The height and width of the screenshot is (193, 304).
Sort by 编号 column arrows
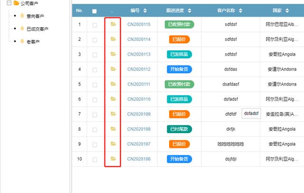tap(145, 10)
